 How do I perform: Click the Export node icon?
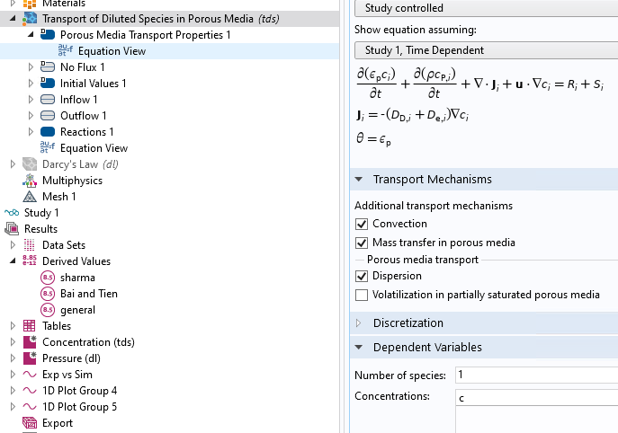(31, 423)
